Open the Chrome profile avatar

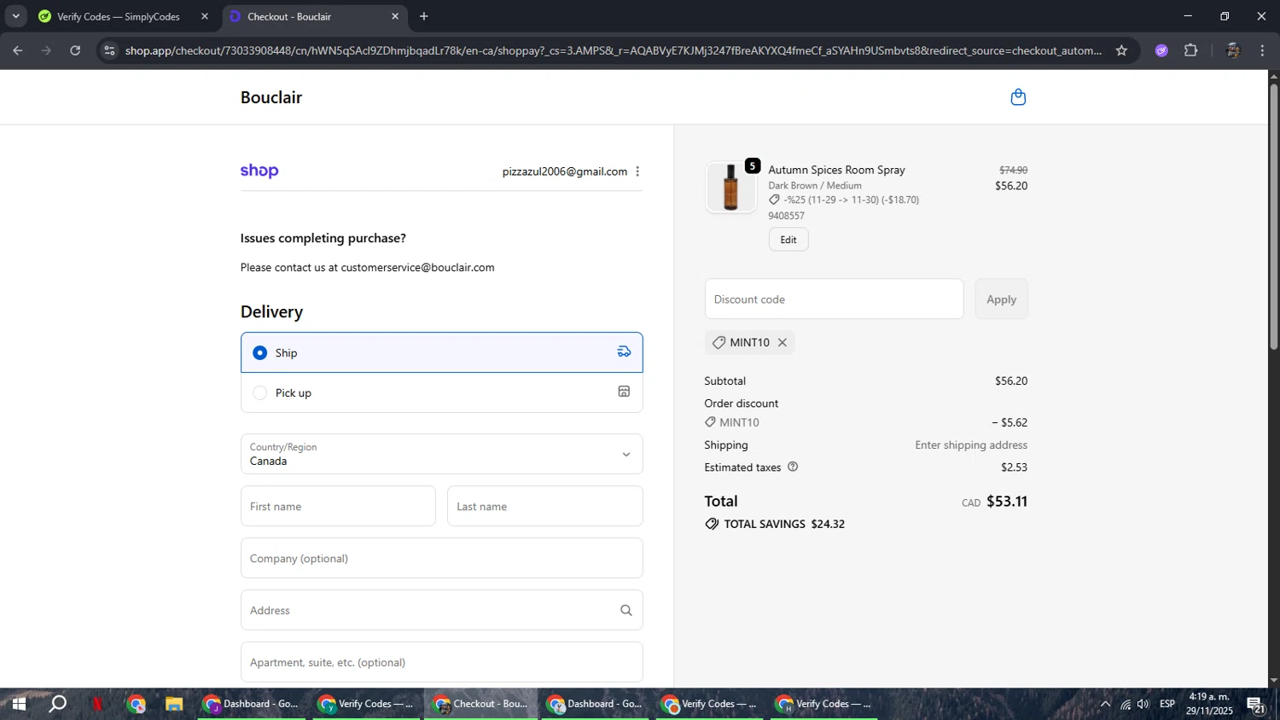pyautogui.click(x=1232, y=50)
